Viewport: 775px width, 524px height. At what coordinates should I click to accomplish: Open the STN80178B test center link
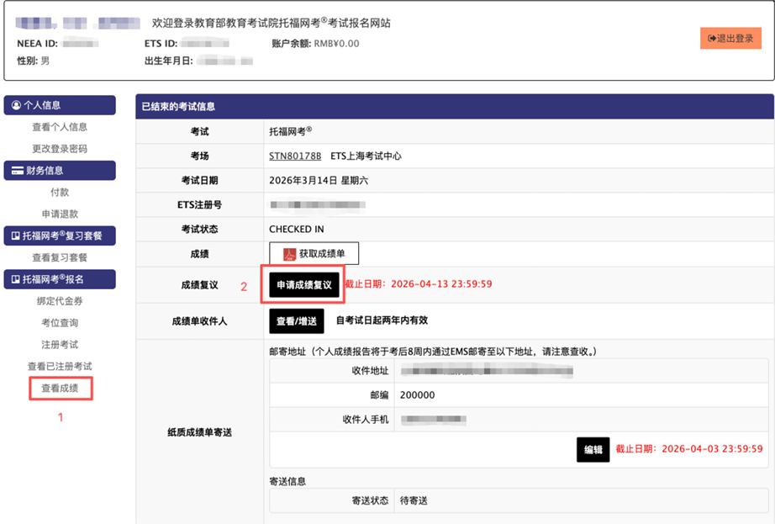(295, 156)
